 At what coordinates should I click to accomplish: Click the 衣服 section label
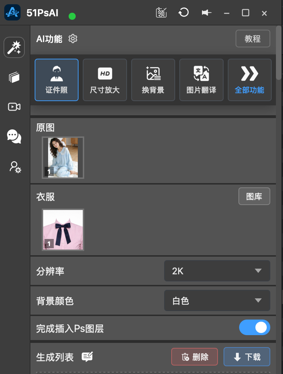[45, 197]
